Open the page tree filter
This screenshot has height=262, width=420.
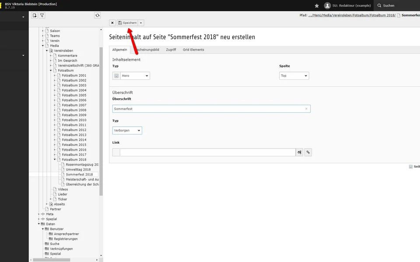coord(42,15)
